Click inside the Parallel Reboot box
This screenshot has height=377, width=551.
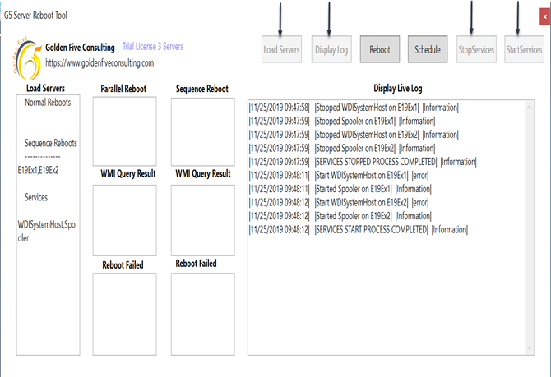(124, 131)
